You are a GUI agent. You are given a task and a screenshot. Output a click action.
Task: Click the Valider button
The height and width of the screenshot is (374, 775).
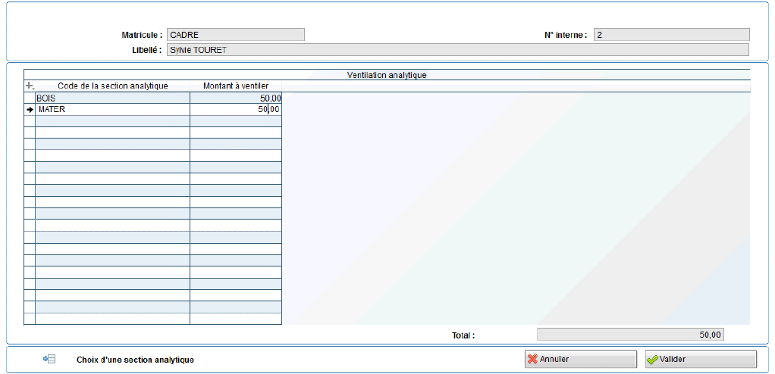(701, 359)
